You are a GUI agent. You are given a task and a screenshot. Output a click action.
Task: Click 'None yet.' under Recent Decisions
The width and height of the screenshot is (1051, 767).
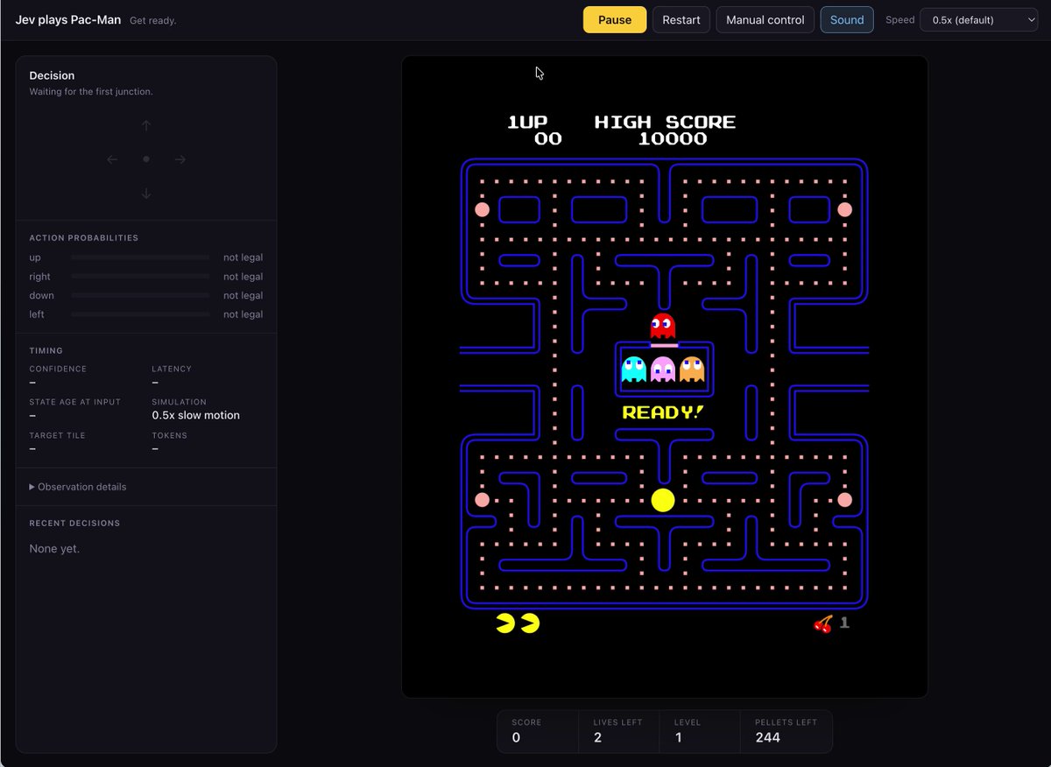click(54, 549)
